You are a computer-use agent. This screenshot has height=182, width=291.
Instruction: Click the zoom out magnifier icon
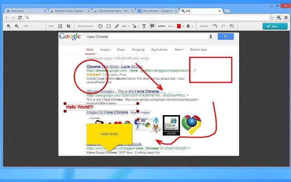click(17, 26)
